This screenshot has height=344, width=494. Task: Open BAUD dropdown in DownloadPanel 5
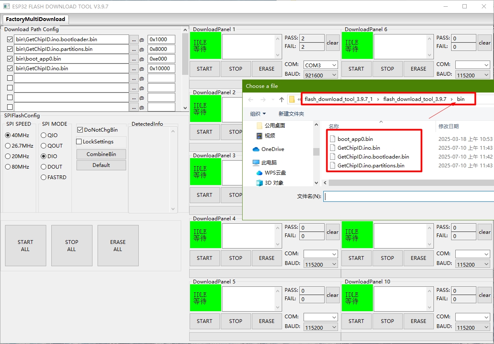[x=321, y=327]
